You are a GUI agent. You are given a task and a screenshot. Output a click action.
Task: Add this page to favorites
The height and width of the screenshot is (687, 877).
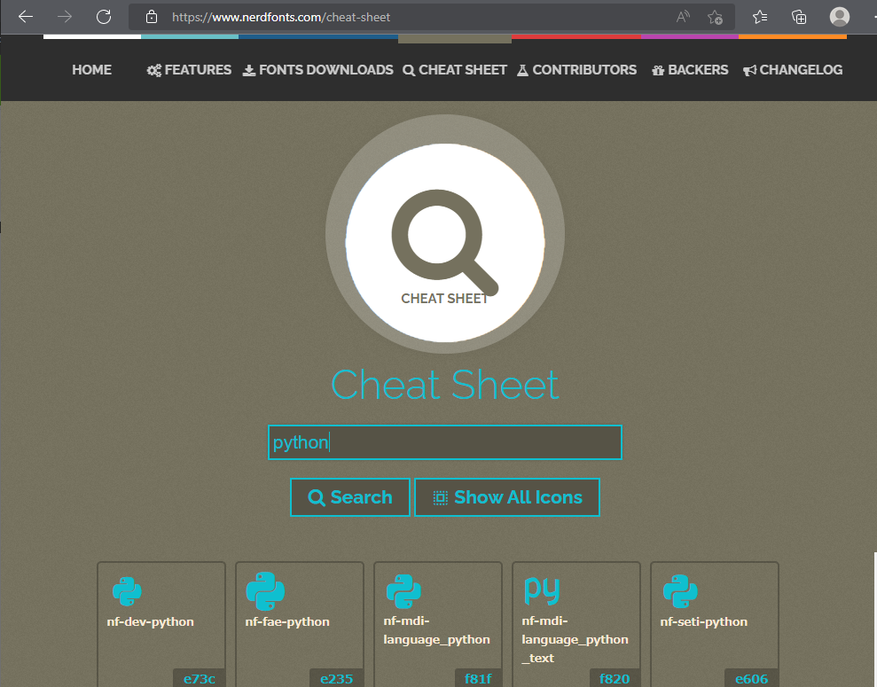pos(715,18)
